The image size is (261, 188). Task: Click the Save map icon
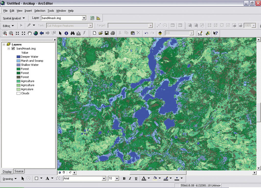coord(107,33)
